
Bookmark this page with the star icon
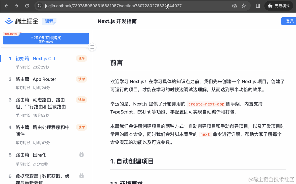pos(244,6)
